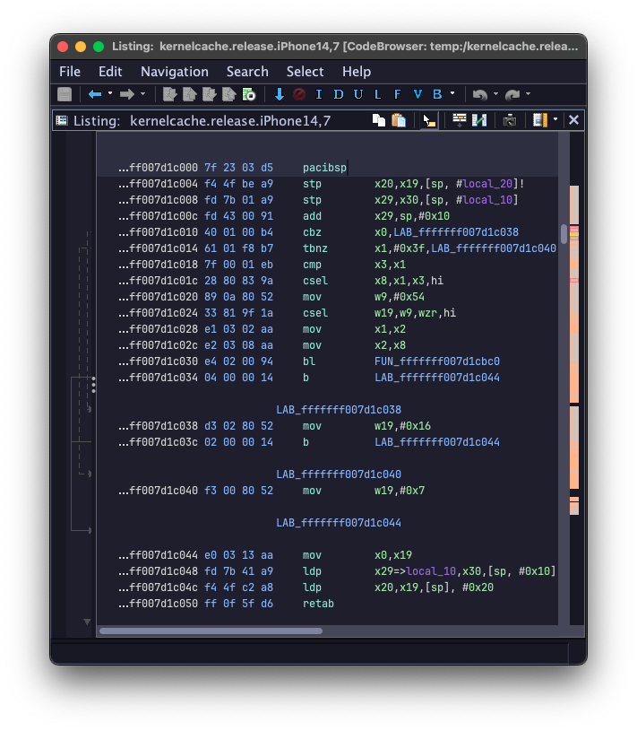Click the save file toolbar icon
637x731 pixels.
pyautogui.click(x=65, y=94)
